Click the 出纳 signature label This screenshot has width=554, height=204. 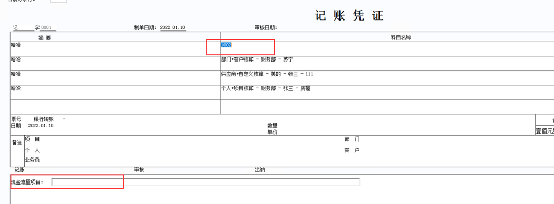(260, 170)
